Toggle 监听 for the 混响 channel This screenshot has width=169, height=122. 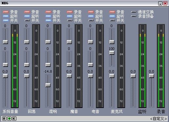[48, 16]
